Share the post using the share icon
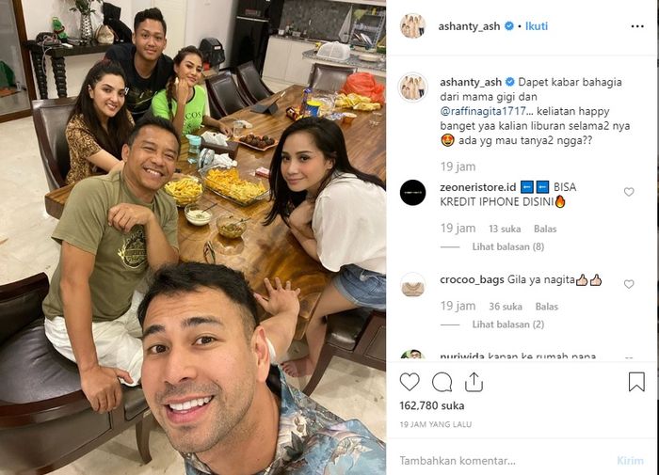This screenshot has width=659, height=475. pos(474,382)
